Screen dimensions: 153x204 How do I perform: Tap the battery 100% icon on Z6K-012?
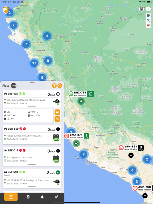tap(56, 159)
